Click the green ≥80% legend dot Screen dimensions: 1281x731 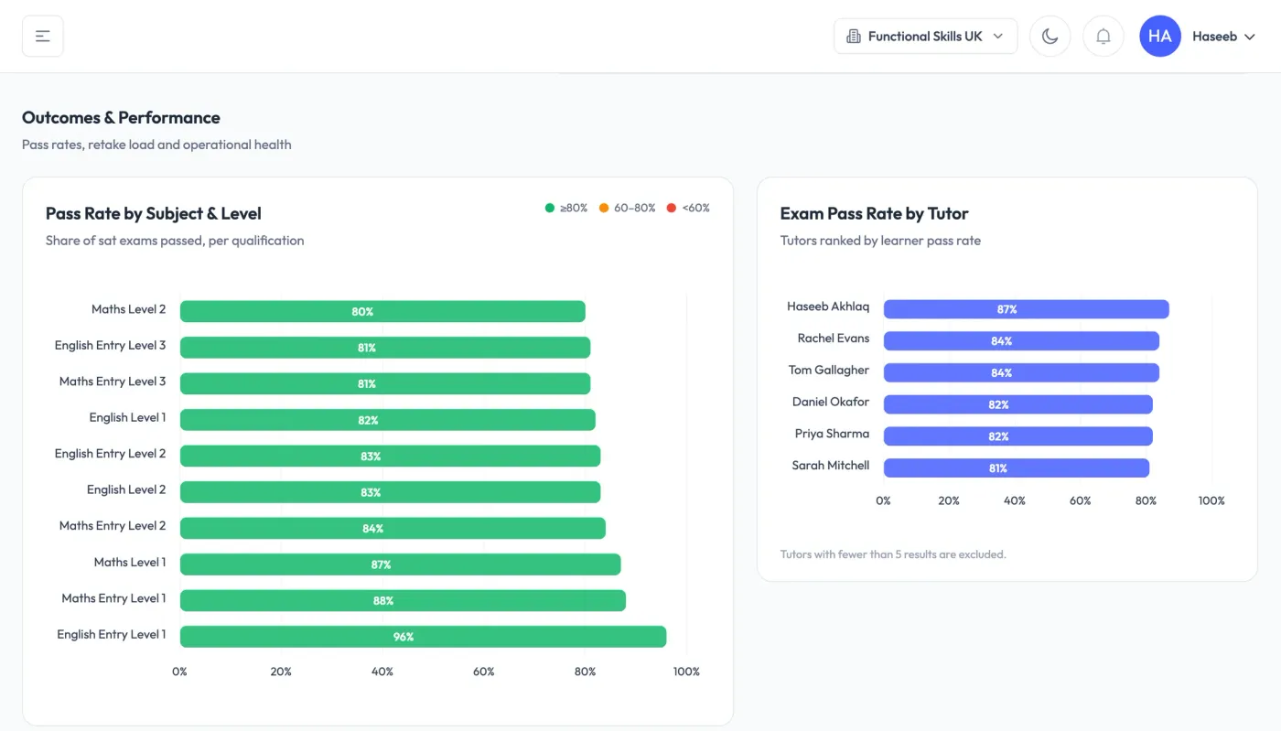pos(550,208)
